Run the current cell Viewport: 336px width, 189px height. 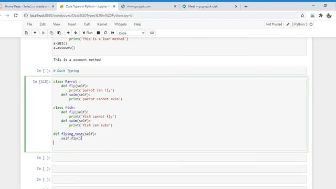(x=88, y=33)
